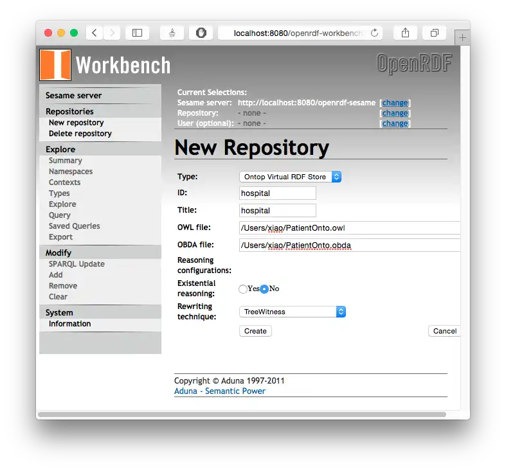Click change link for Repository
This screenshot has height=471, width=506.
(x=395, y=113)
